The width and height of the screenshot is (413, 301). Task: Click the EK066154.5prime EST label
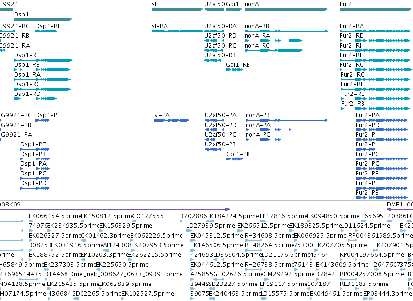tap(55, 216)
